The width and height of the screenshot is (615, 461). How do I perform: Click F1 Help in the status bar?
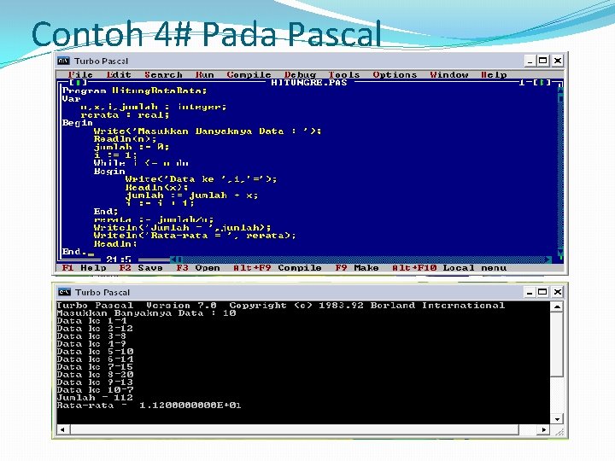[x=85, y=268]
